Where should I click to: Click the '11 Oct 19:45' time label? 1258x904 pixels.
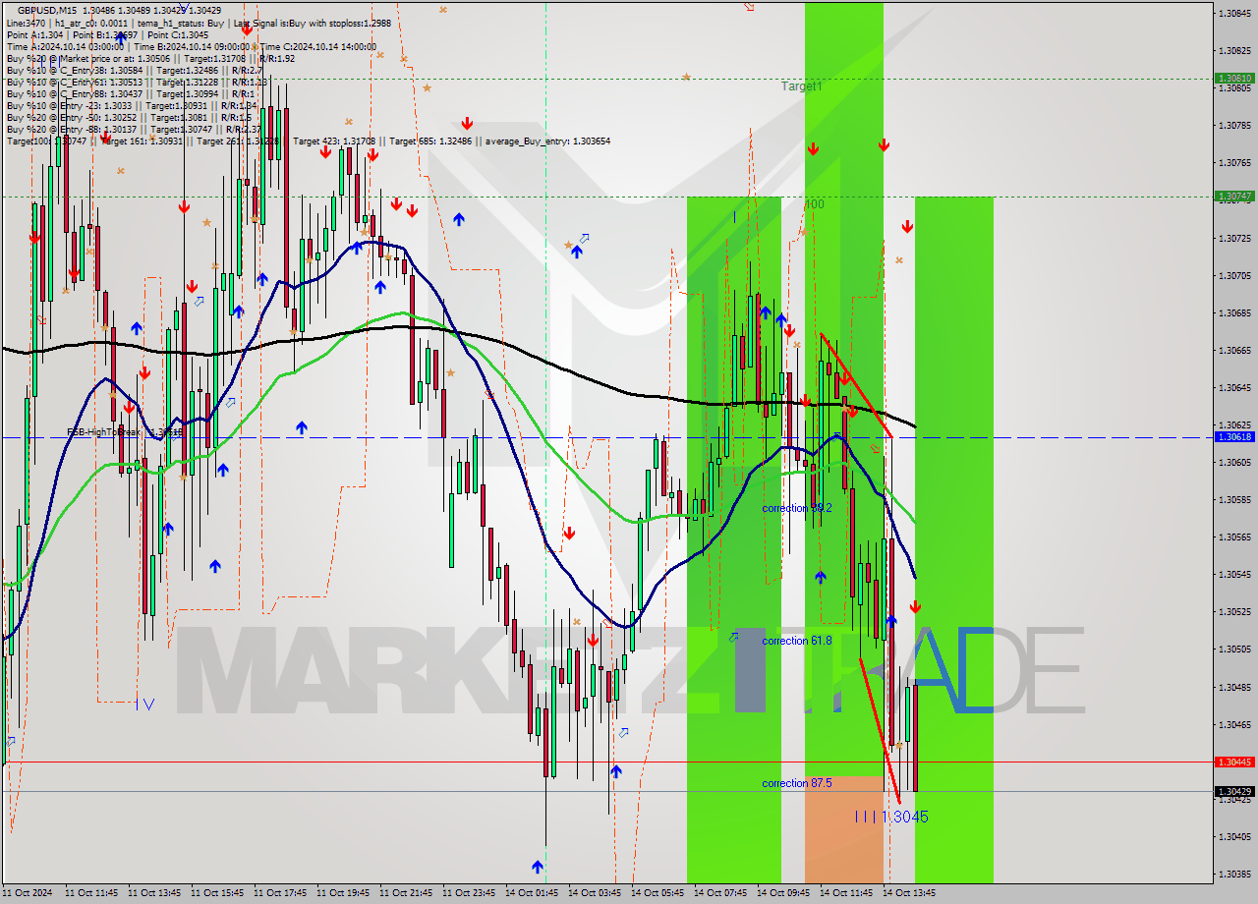pos(343,893)
